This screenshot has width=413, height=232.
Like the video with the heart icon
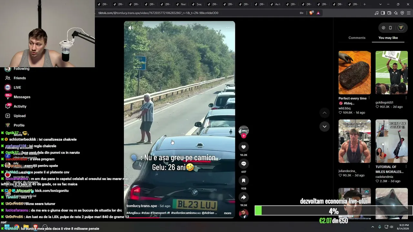coord(244,147)
